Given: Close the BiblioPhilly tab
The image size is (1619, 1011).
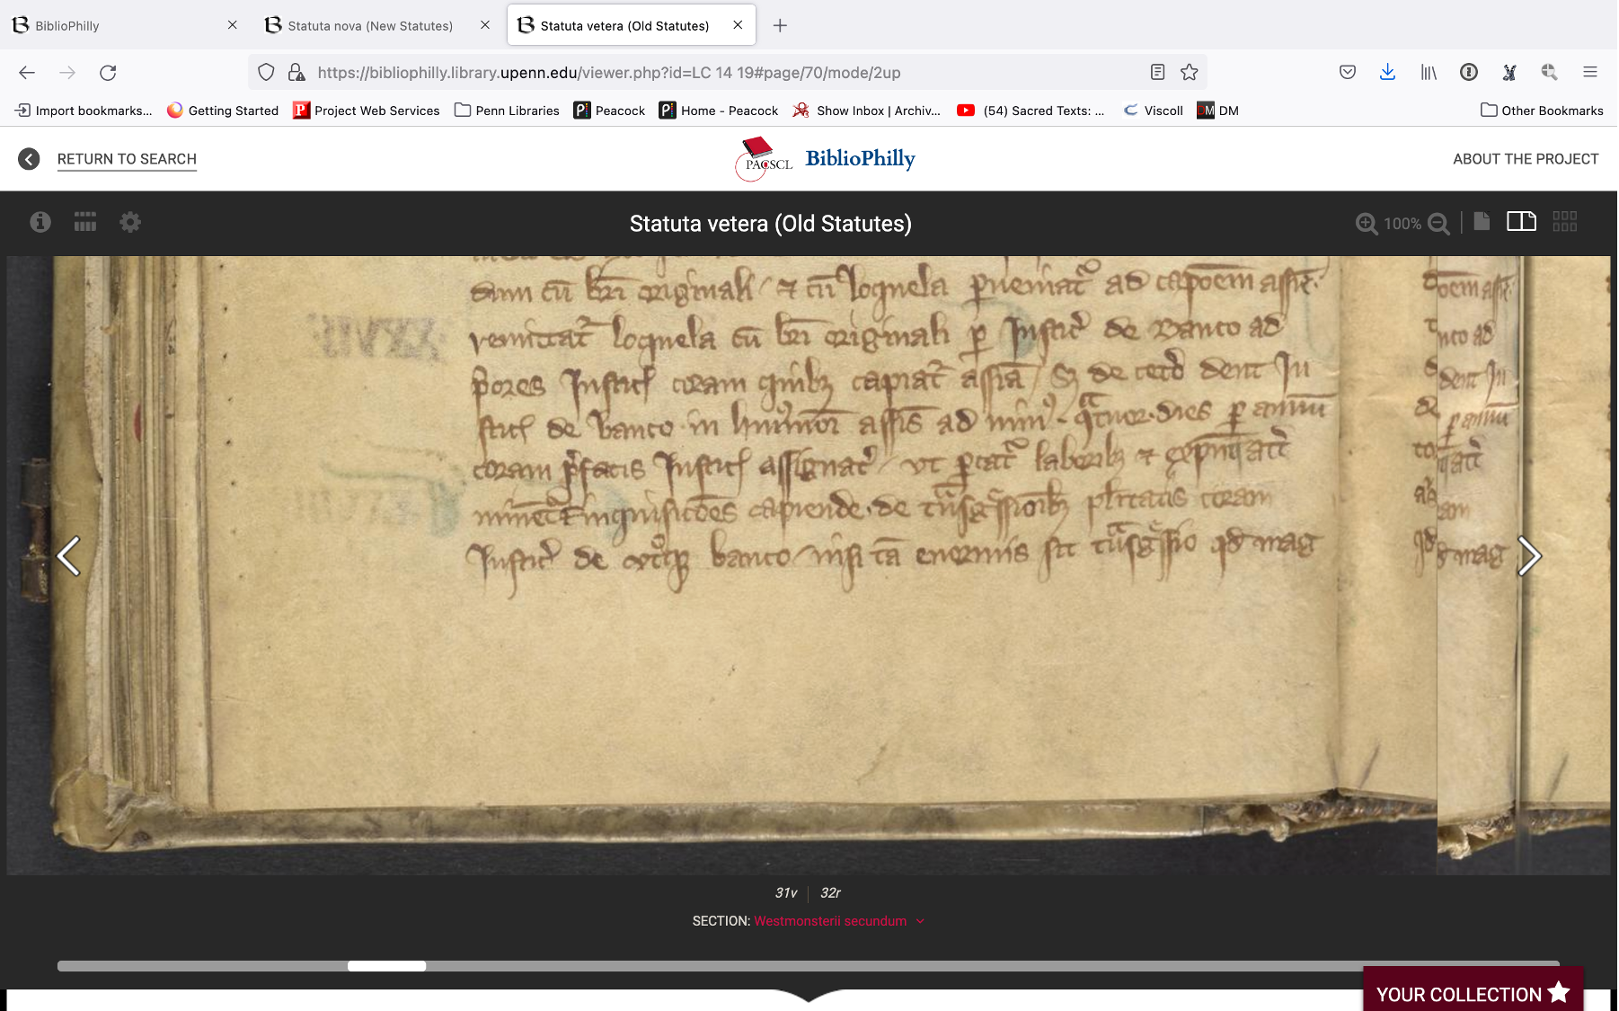Looking at the screenshot, I should (233, 25).
